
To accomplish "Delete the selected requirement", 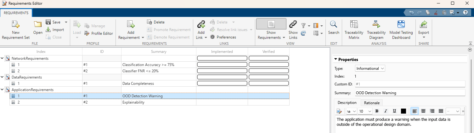I will click(x=156, y=22).
